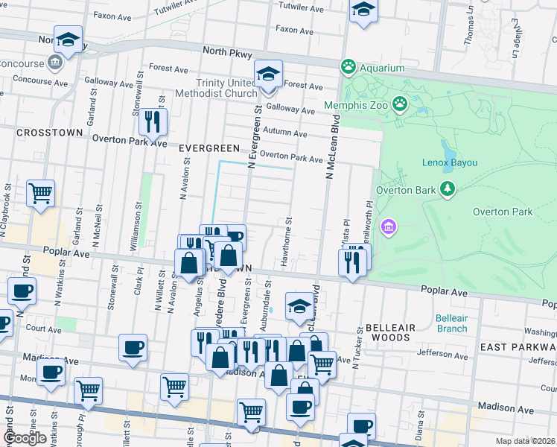557x447 pixels.
Task: Select the Aquarium label text
Action: click(x=382, y=68)
